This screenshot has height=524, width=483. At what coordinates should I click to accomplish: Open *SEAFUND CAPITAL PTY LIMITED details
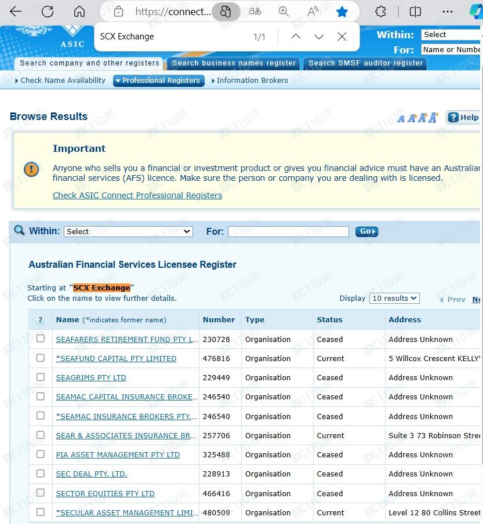(116, 359)
